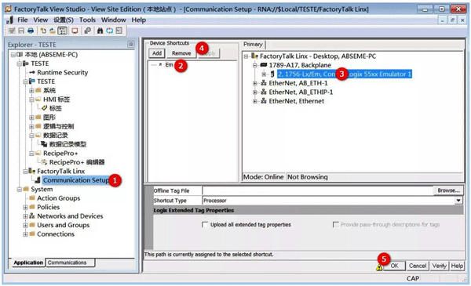This screenshot has height=286, width=471.
Task: Expand the EtherNet, AB_ETH-1 node
Action: point(255,83)
